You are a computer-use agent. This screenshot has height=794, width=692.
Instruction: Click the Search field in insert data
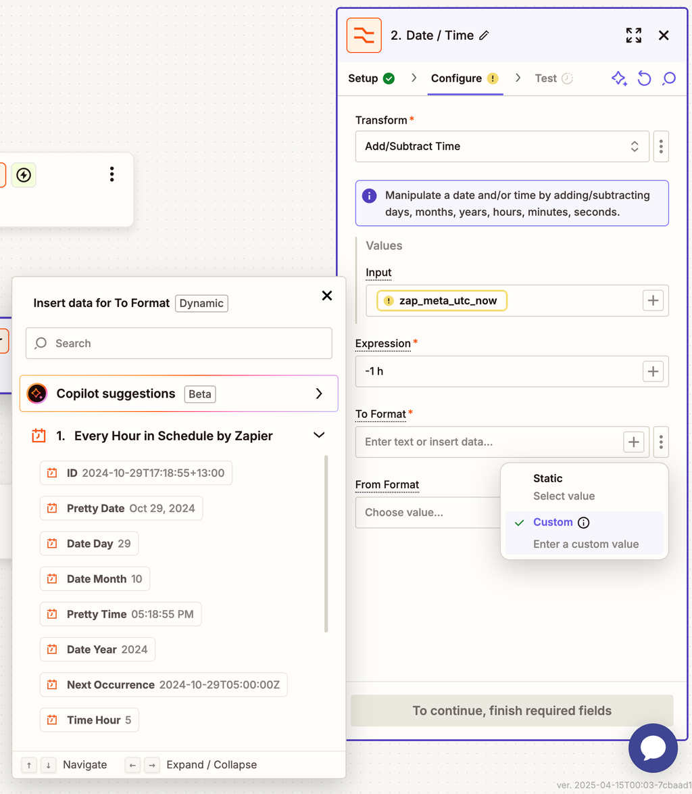click(178, 344)
